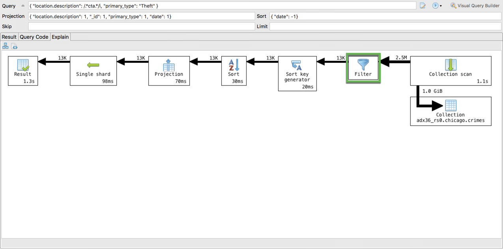Select the Sort key generator stage

[x=297, y=74]
